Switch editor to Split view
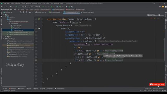The image size is (167, 94). [156, 15]
